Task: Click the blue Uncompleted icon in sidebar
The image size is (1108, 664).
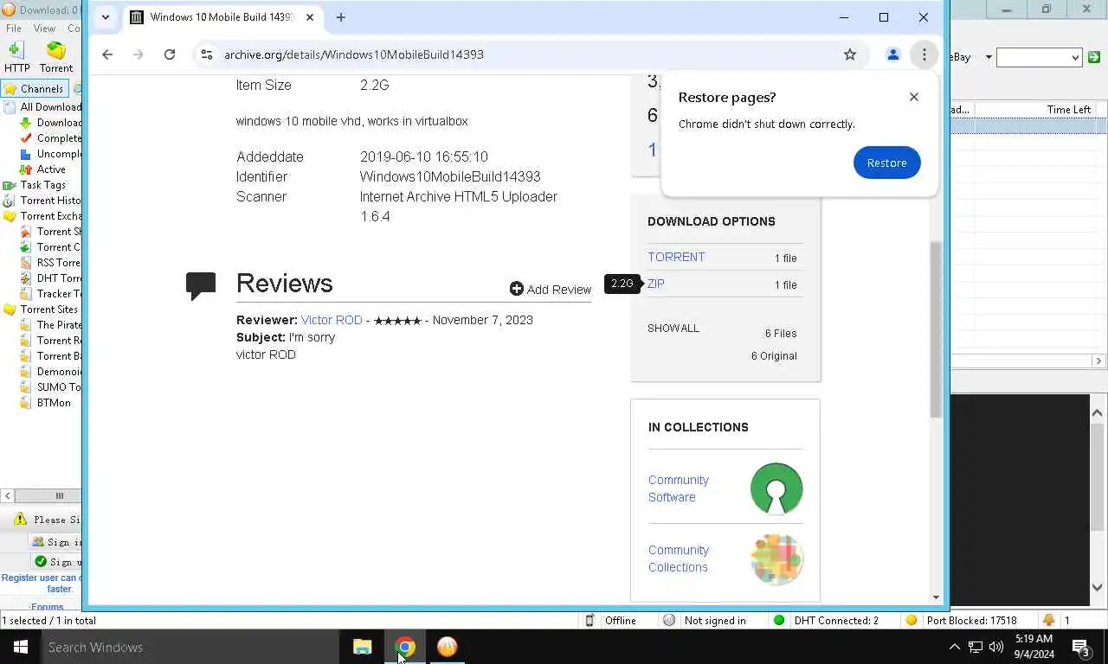Action: point(26,154)
